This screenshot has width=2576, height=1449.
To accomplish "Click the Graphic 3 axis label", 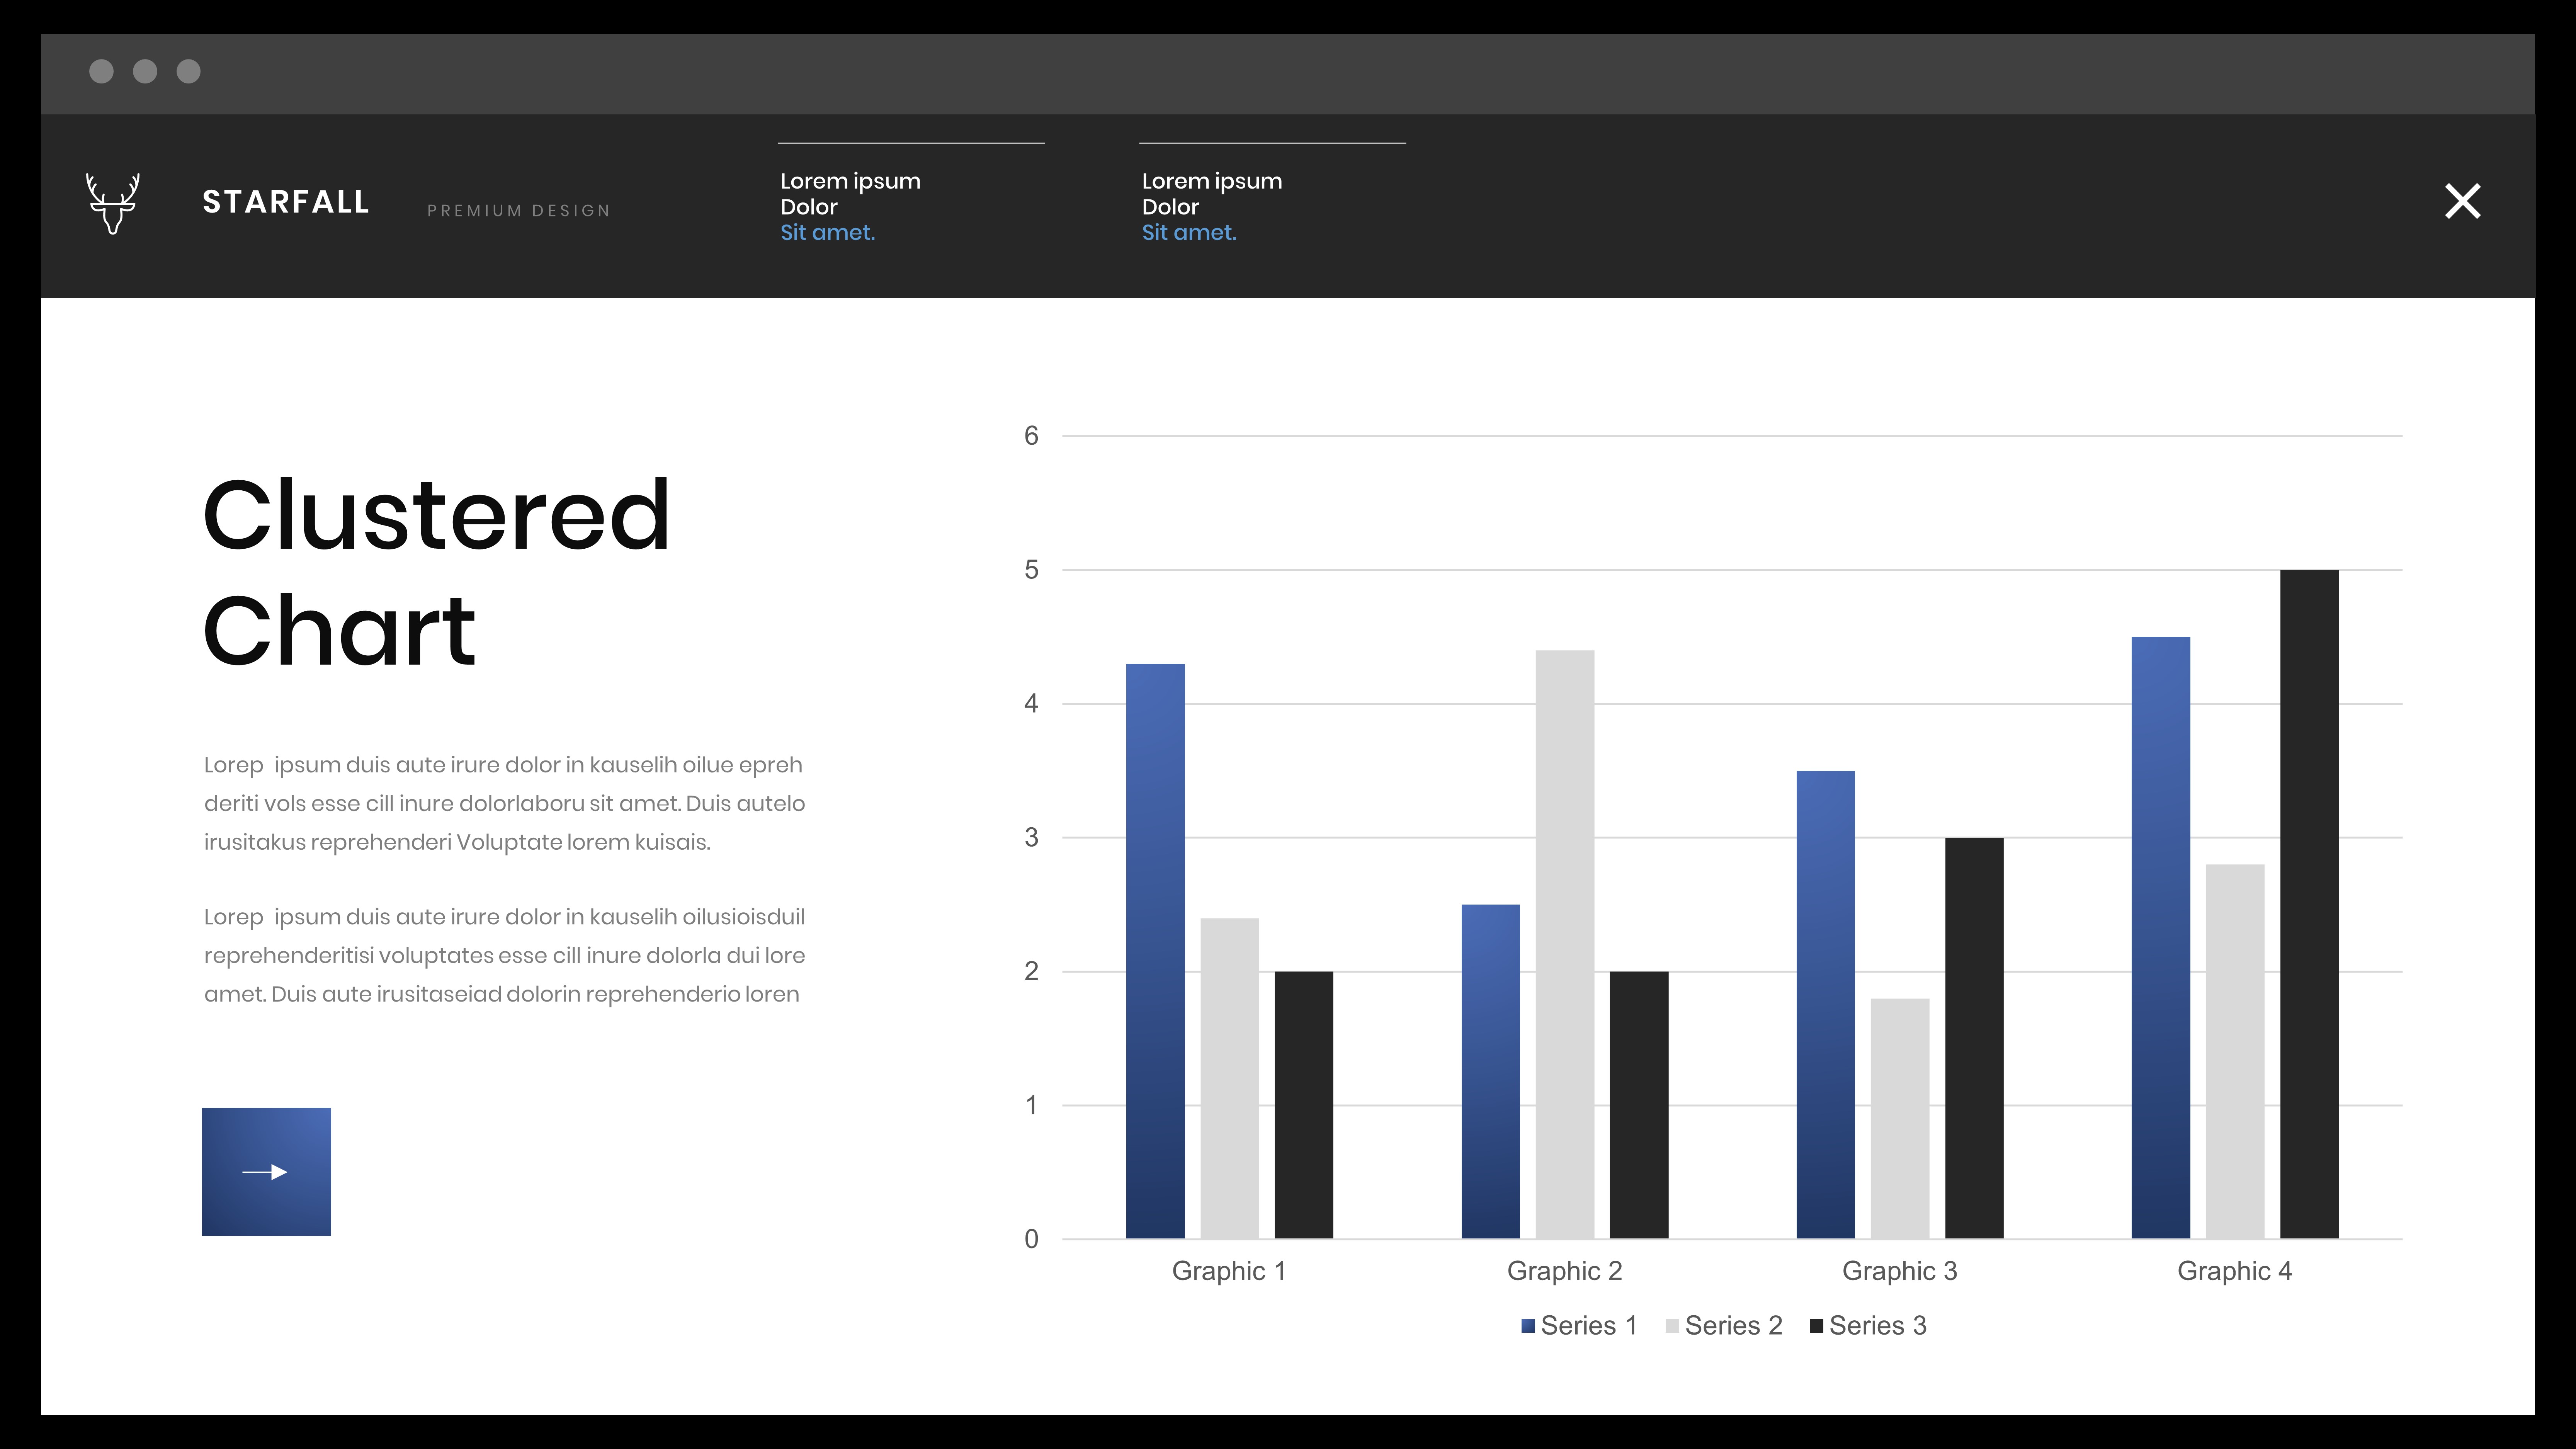I will [1899, 1271].
